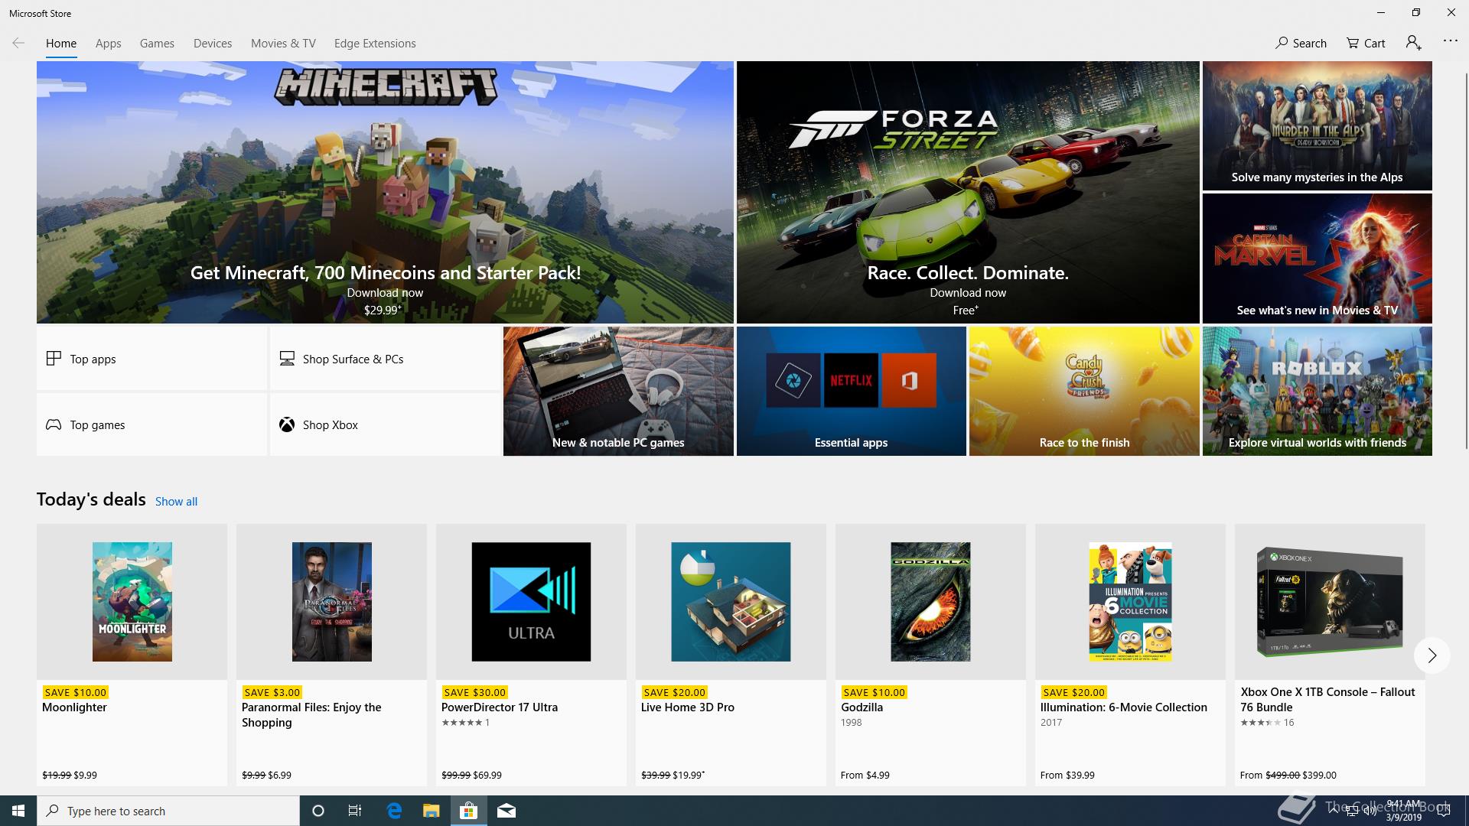Open the Captain Marvel Movies & TV tile
Viewport: 1469px width, 826px height.
coord(1317,259)
